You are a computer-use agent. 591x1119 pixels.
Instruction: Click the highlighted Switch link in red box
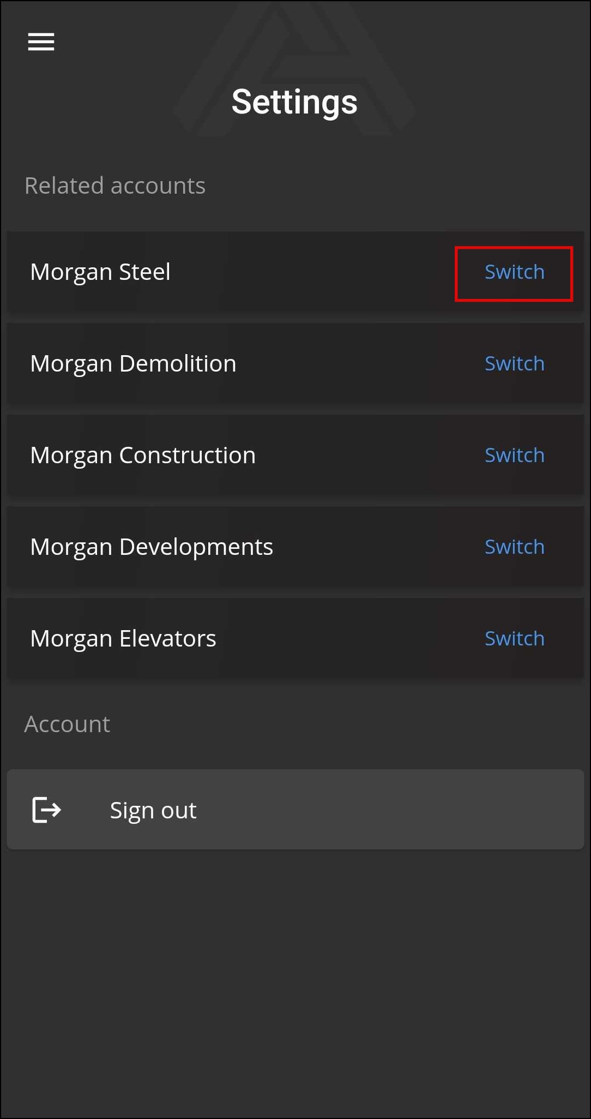[514, 272]
